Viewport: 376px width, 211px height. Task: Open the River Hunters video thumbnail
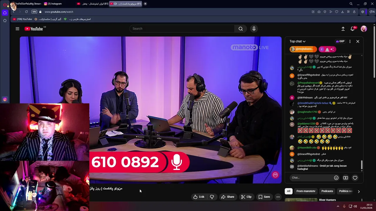(x=301, y=200)
